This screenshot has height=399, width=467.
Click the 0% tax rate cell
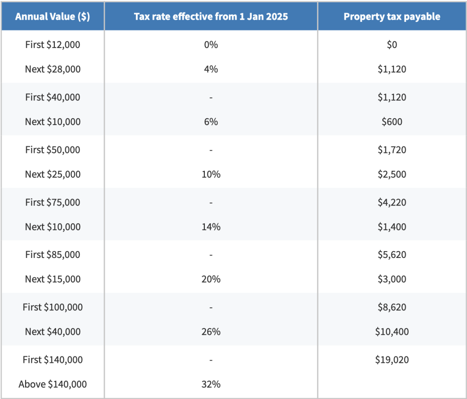coord(211,45)
